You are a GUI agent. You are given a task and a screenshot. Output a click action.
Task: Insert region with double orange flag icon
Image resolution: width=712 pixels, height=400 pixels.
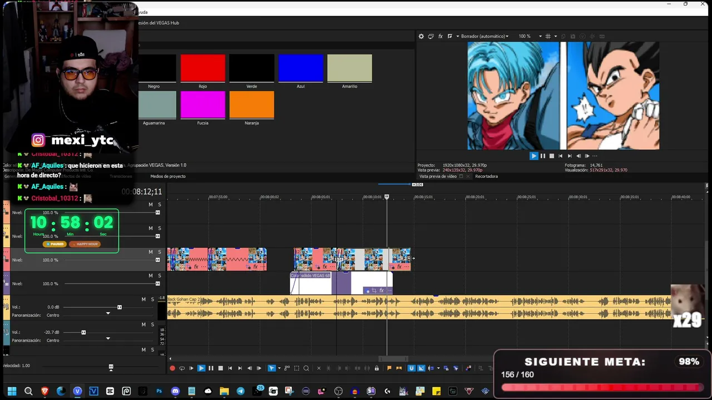(x=399, y=368)
